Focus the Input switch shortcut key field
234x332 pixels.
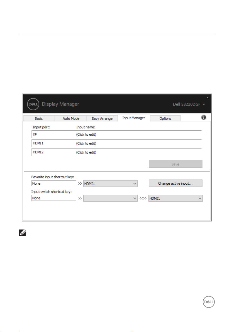pyautogui.click(x=54, y=198)
